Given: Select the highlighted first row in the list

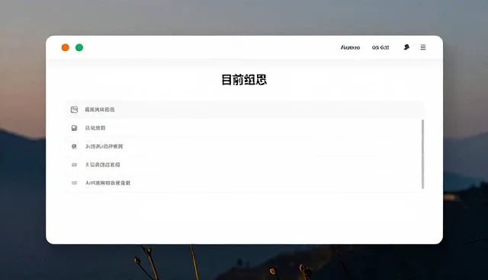Looking at the screenshot, I should pos(244,110).
